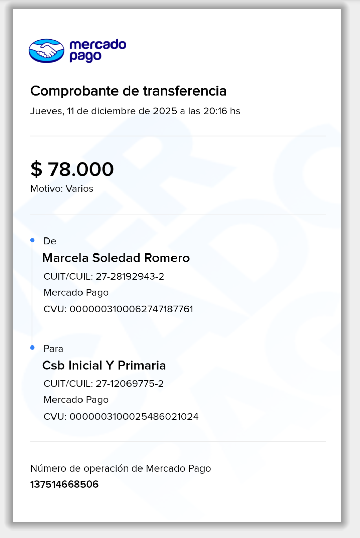Select the sender CVU ending in 187761
The height and width of the screenshot is (538, 360).
click(118, 309)
